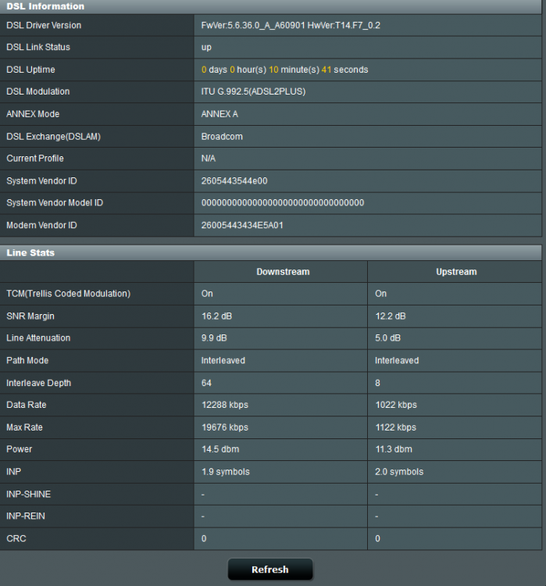Click the upstream Line Attenuation 5.0 dB
This screenshot has width=546, height=586.
[387, 338]
